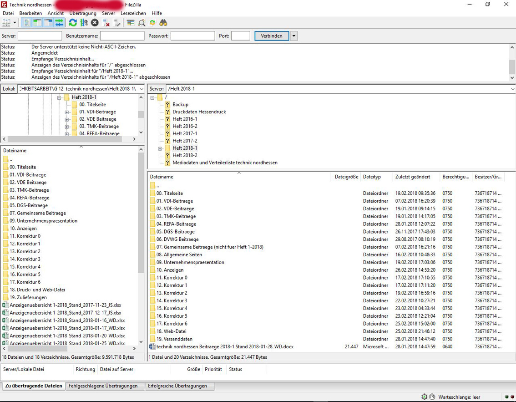Click the folder icon of remote 06. DVWG Beitraege
Screen dimensions: 516x402
152,239
